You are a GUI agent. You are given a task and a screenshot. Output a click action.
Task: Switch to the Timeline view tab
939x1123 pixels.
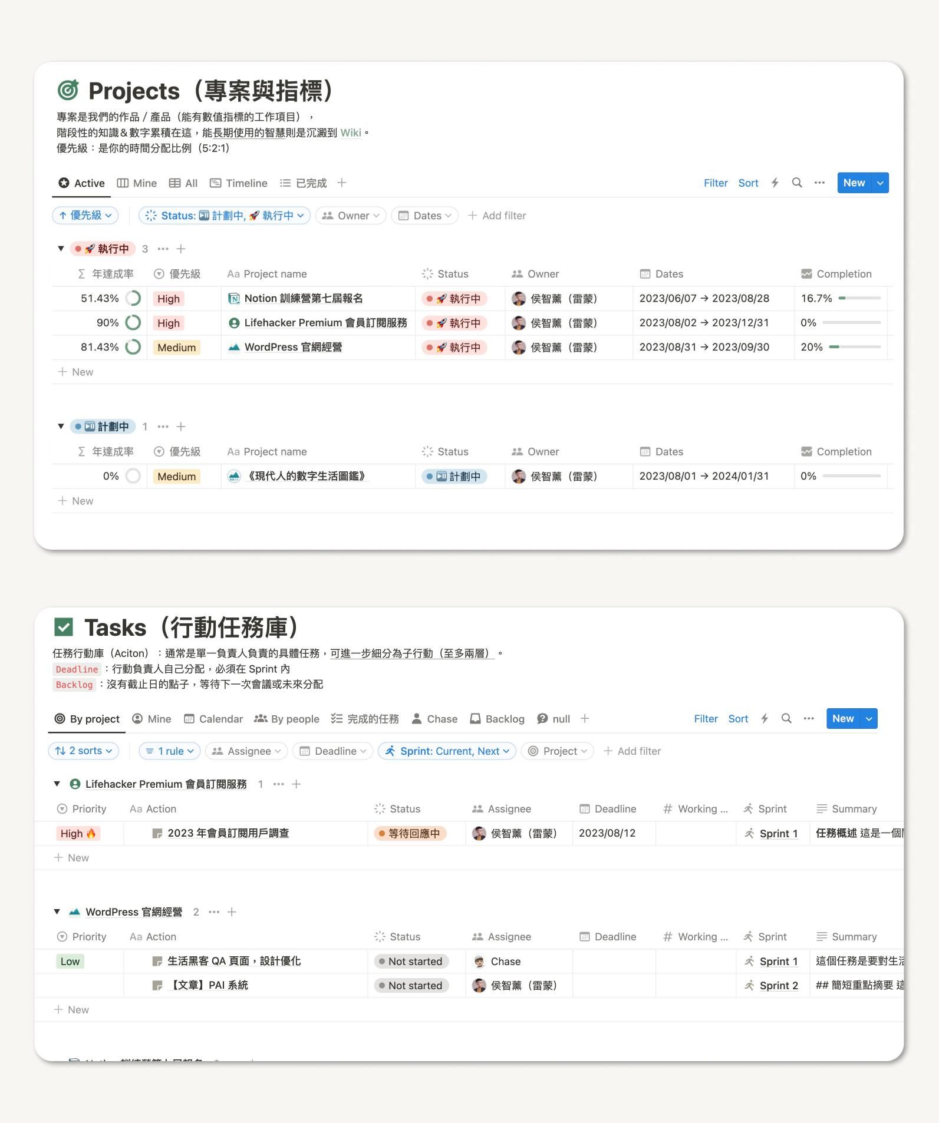239,183
